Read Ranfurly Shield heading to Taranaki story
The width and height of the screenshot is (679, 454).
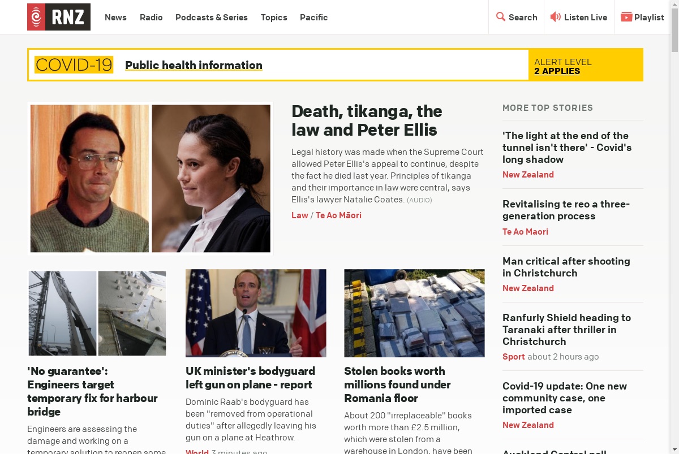point(566,330)
